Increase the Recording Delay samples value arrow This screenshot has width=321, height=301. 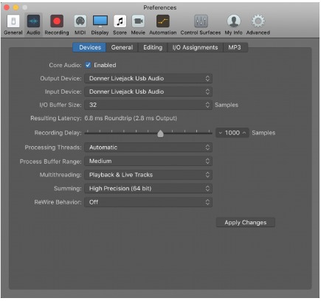tap(244, 133)
